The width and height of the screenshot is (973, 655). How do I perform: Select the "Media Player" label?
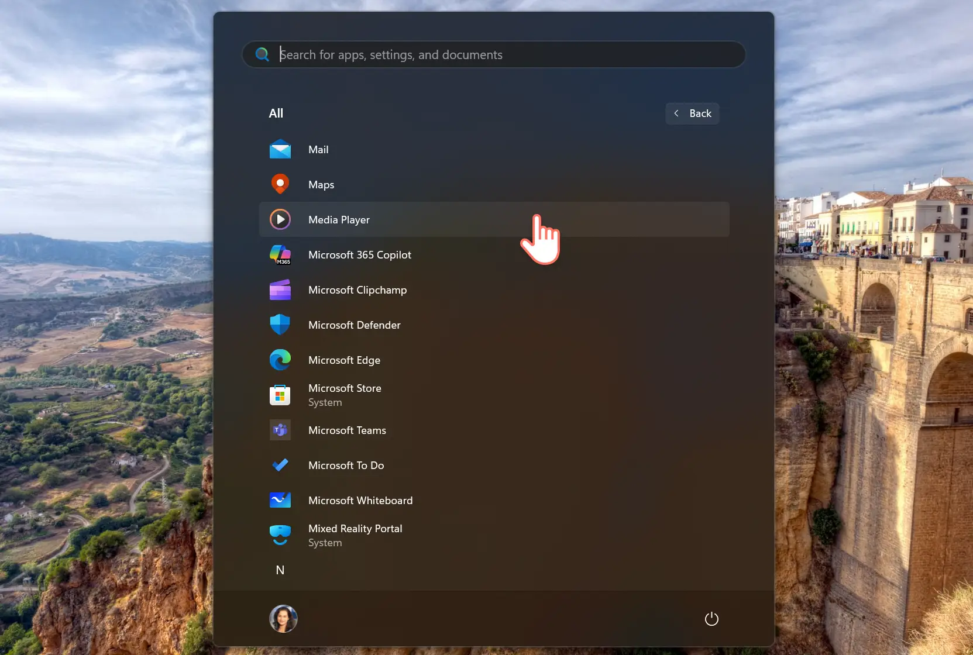click(x=339, y=220)
